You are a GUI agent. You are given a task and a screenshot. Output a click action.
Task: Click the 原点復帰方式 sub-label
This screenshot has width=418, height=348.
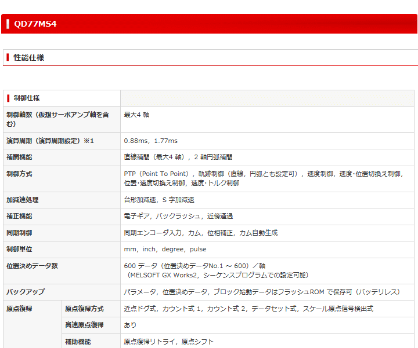[84, 309]
